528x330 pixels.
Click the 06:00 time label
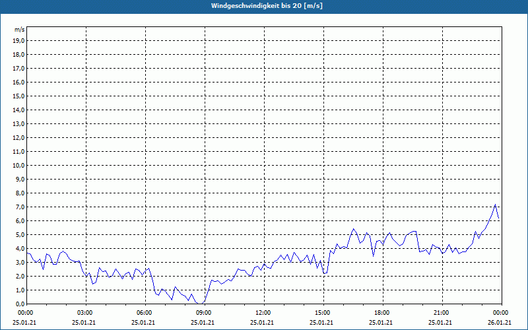[x=145, y=313]
